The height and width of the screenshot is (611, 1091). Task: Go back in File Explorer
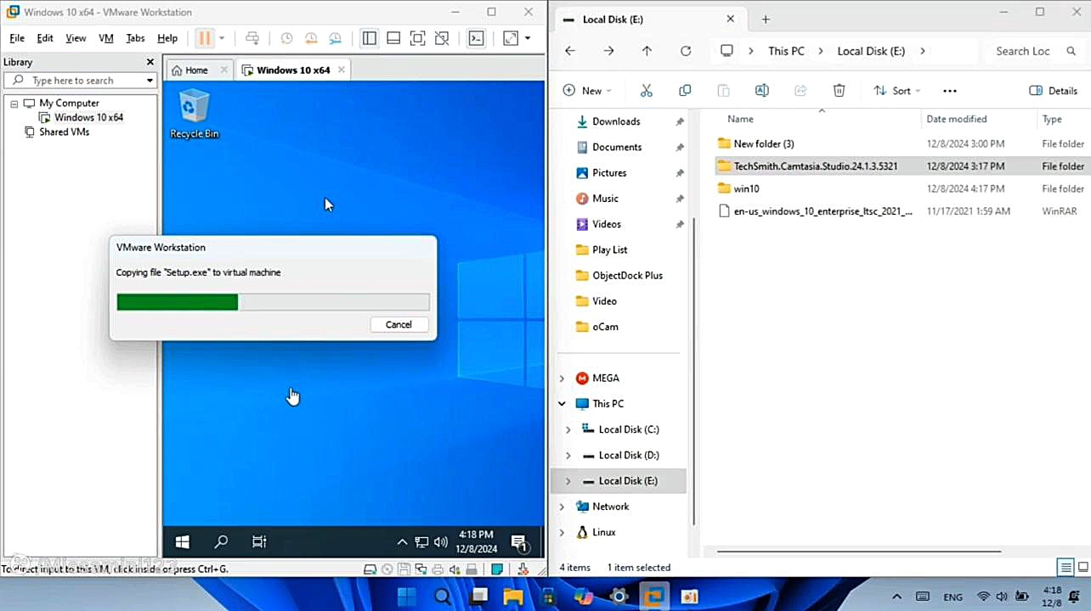570,51
